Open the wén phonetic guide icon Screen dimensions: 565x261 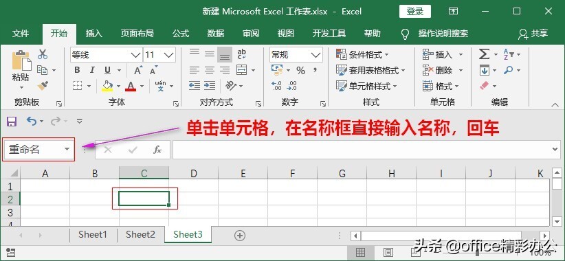(x=160, y=86)
